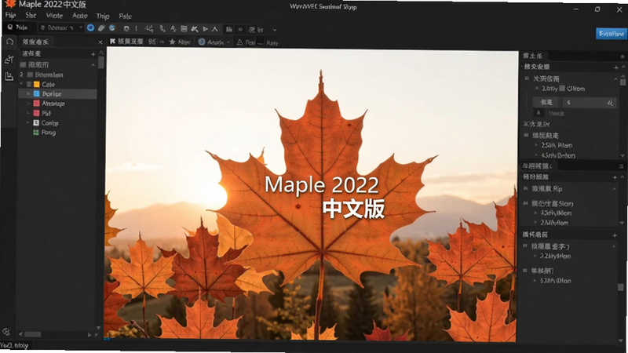The image size is (628, 353).
Task: Click plus button in left panel header
Action: 93,54
